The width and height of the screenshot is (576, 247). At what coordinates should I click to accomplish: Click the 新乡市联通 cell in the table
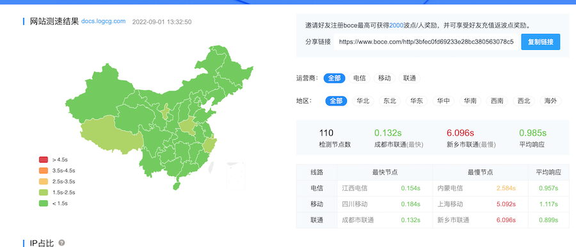[453, 220]
